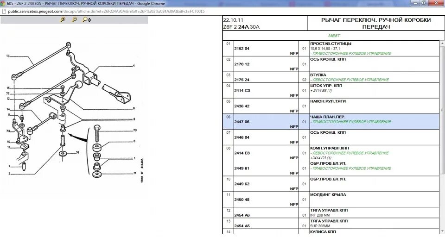Click the page icon in address bar

point(4,11)
